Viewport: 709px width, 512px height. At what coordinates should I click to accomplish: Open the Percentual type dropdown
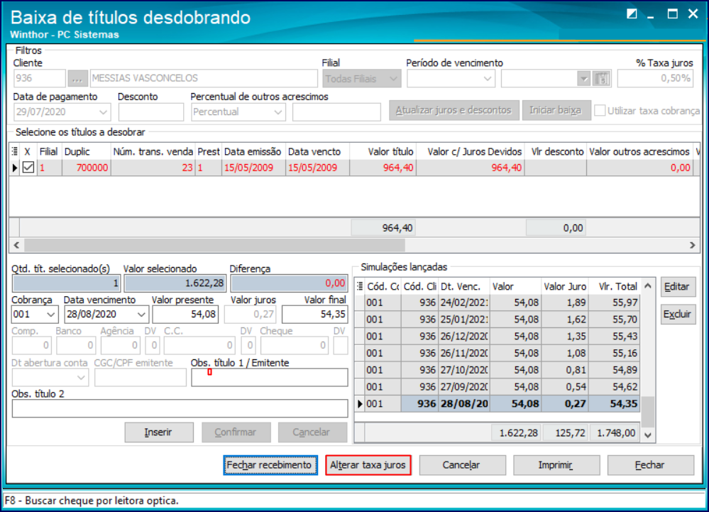(x=277, y=111)
